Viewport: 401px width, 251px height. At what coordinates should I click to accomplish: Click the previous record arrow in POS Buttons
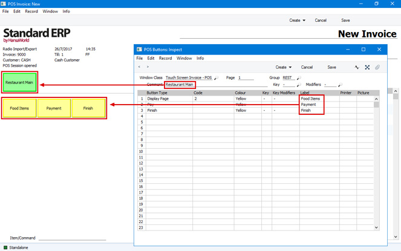(x=139, y=67)
